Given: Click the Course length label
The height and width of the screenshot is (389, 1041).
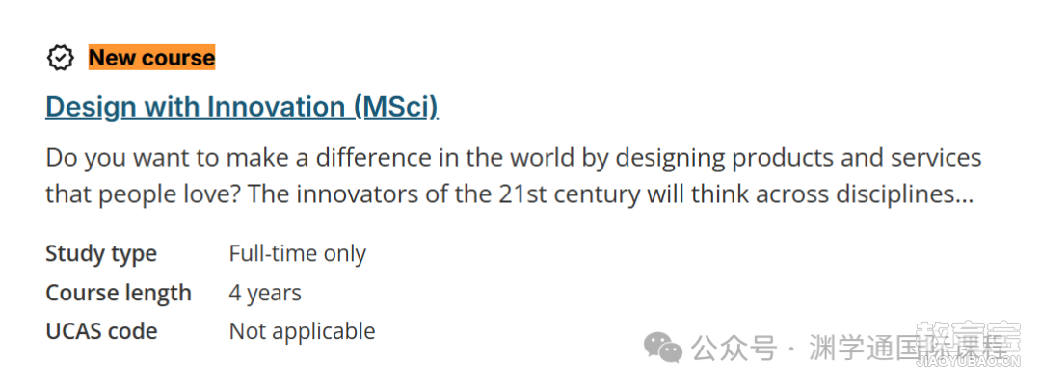Looking at the screenshot, I should [119, 293].
